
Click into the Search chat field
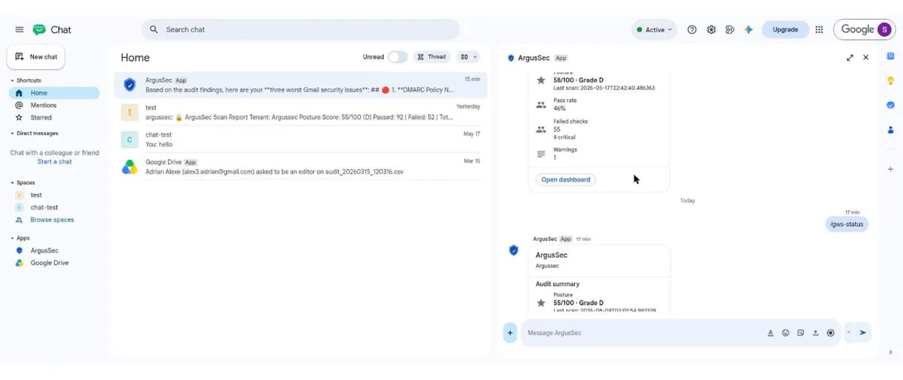(x=300, y=30)
